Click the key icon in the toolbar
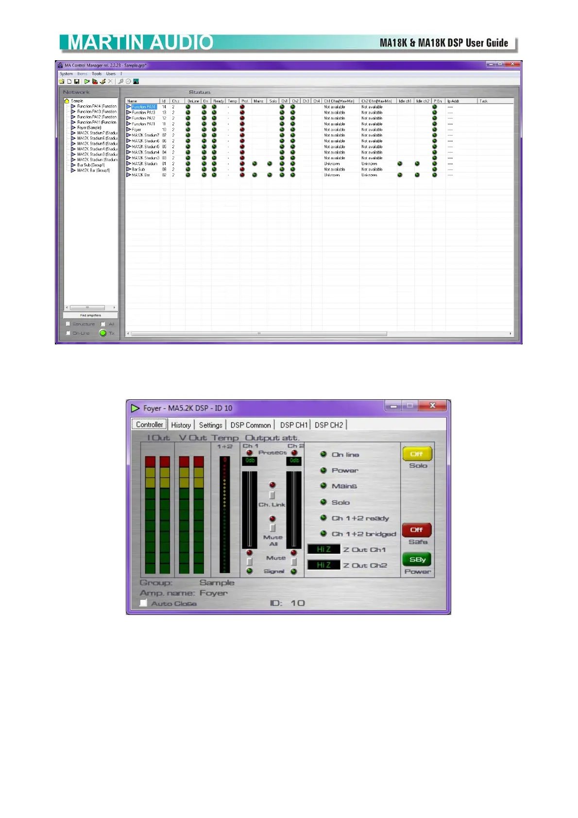 click(x=121, y=82)
